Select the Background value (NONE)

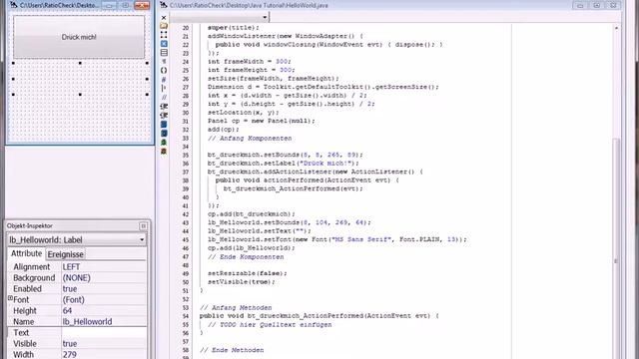(76, 278)
